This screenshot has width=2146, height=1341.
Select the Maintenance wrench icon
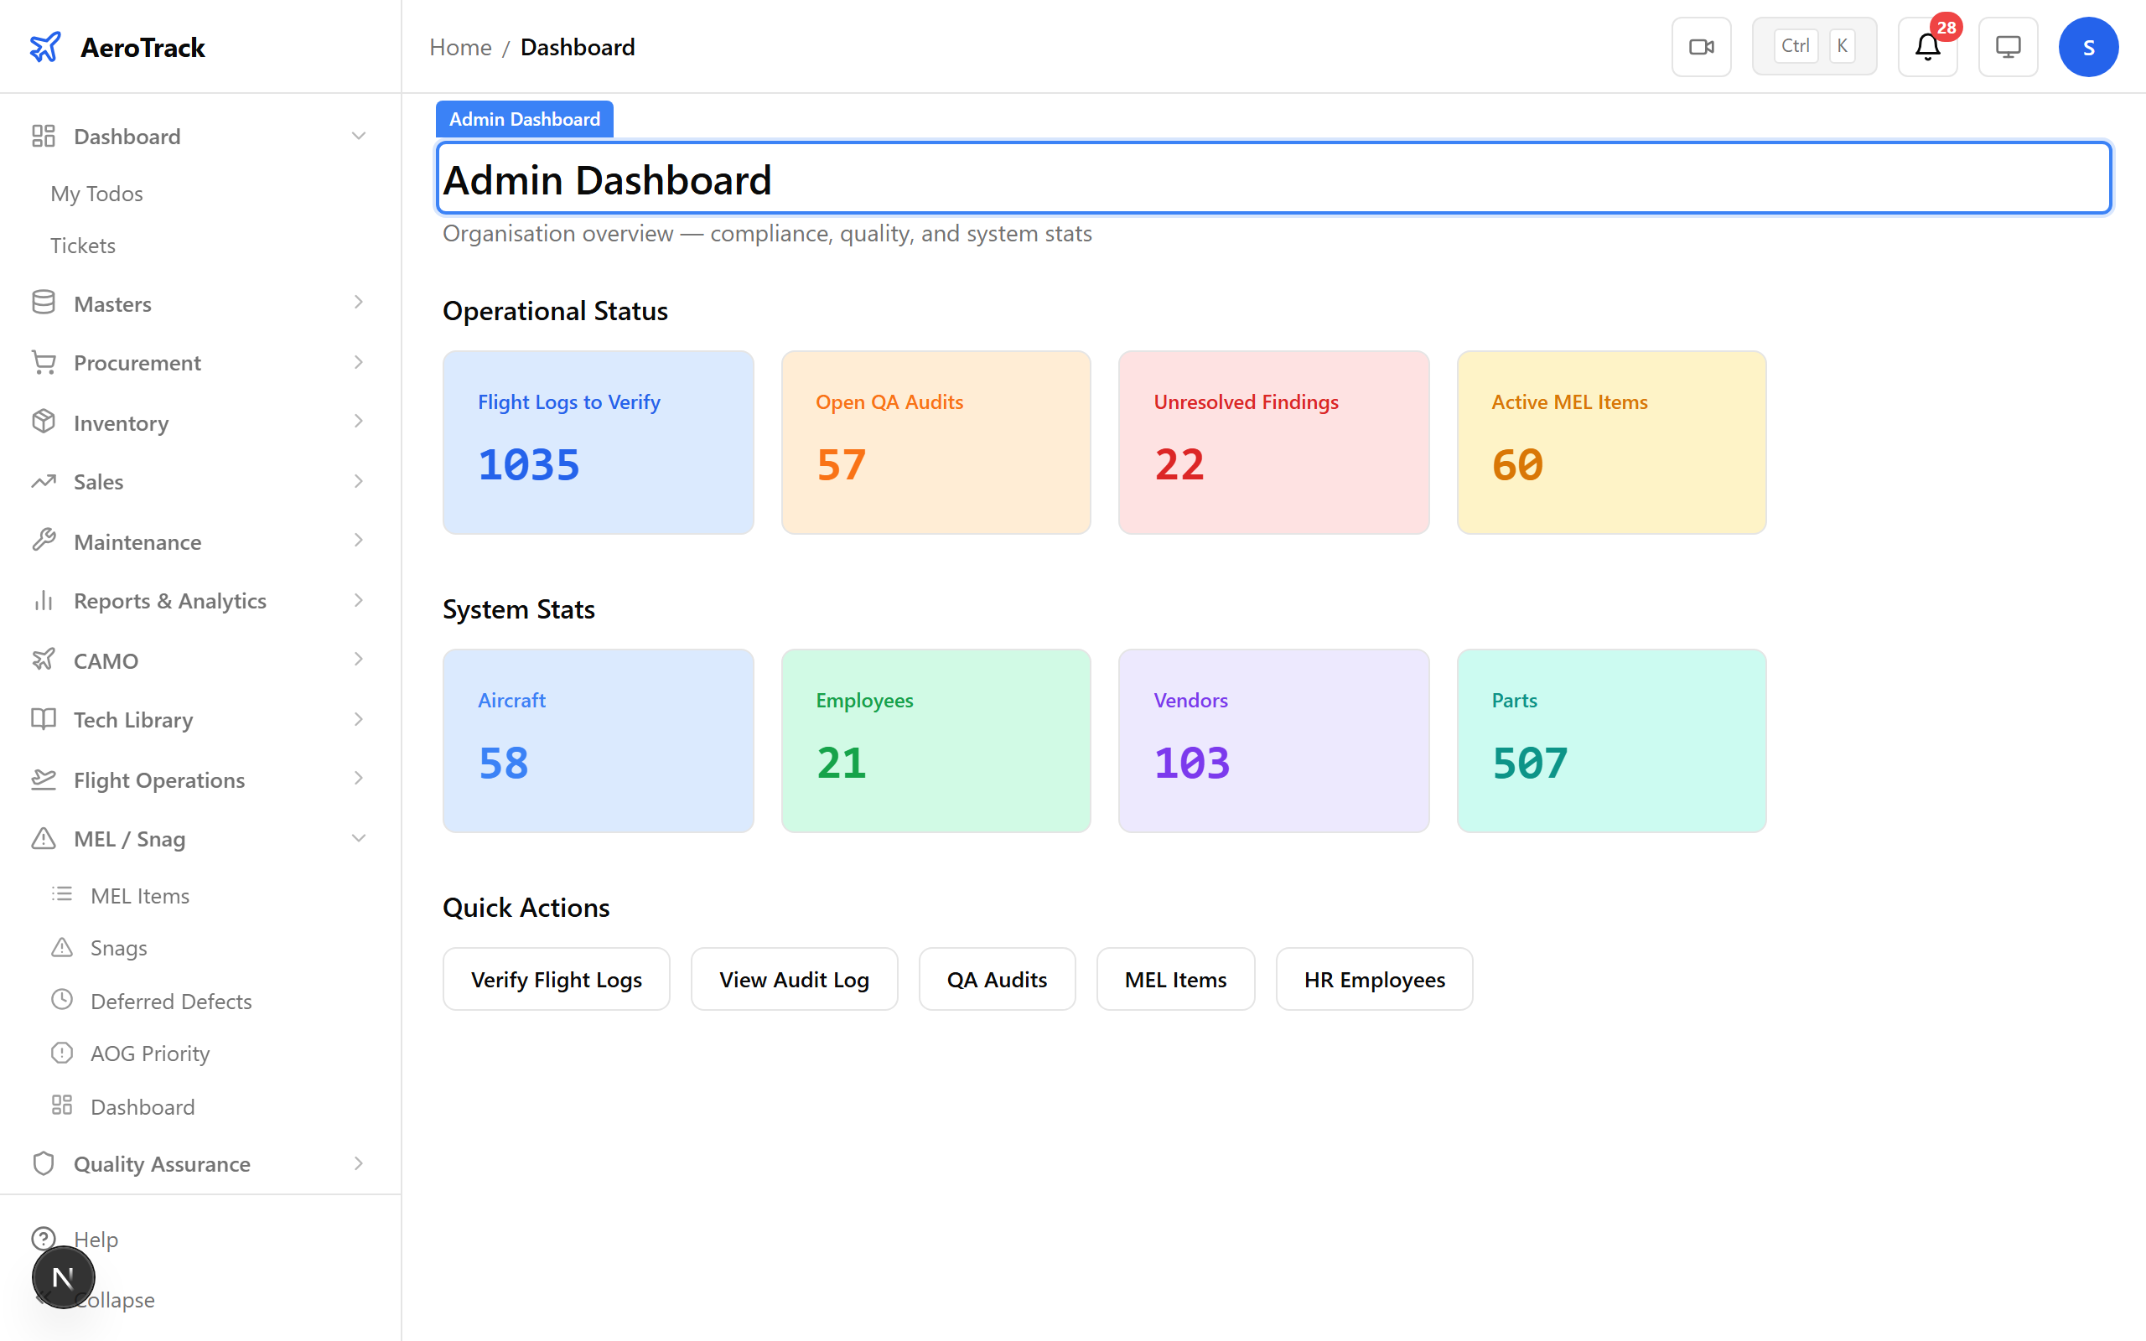tap(44, 541)
